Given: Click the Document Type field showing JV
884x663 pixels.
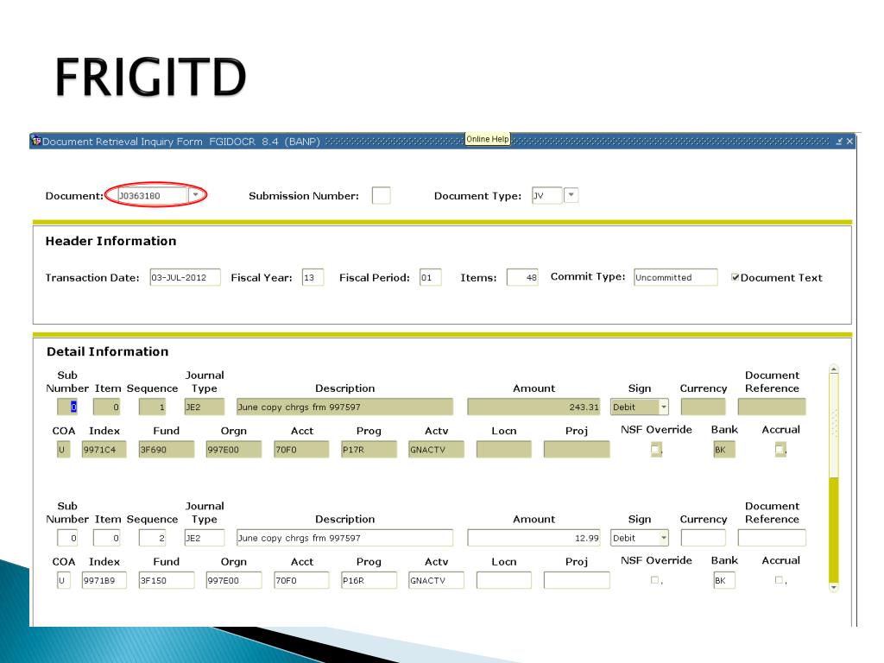Looking at the screenshot, I should (546, 196).
